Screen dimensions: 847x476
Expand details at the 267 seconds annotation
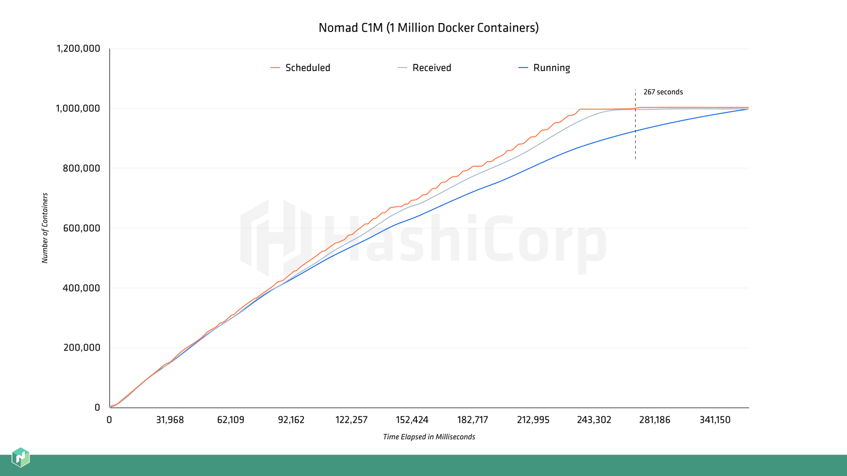click(663, 92)
